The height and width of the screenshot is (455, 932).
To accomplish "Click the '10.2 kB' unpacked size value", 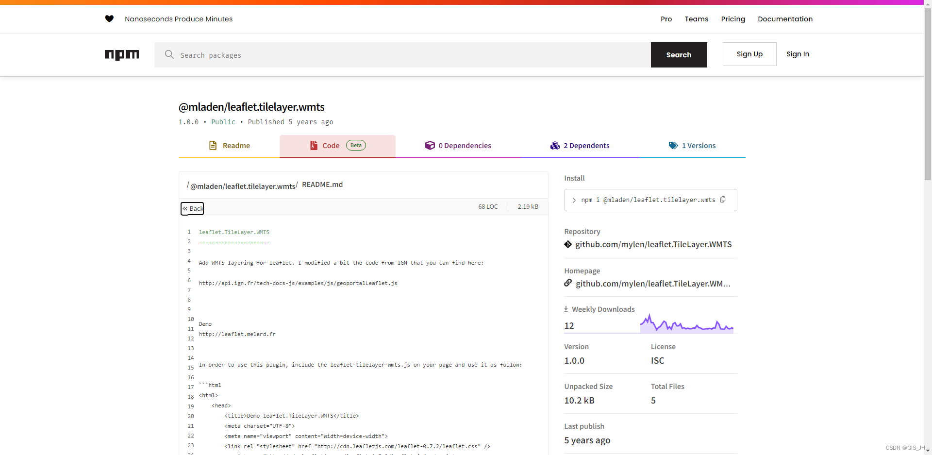I will coord(579,401).
